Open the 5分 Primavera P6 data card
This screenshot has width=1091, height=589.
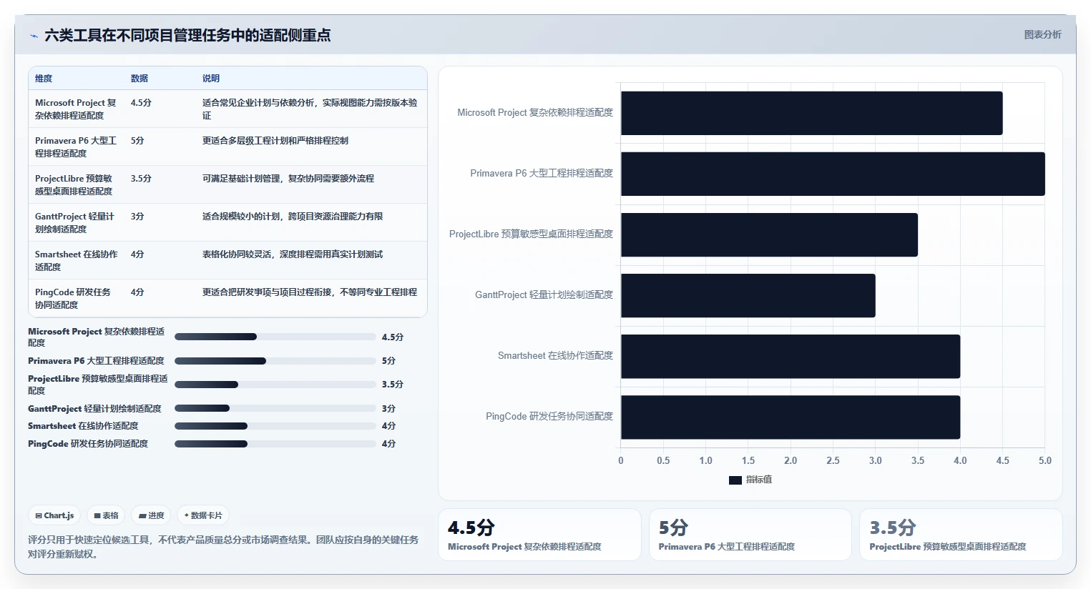750,535
